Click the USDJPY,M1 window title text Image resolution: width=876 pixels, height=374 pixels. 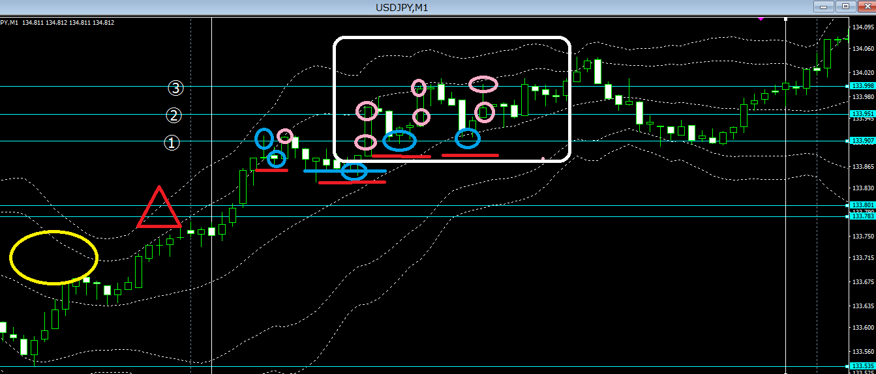pos(402,8)
